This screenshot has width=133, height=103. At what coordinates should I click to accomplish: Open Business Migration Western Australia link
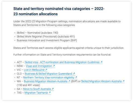point(47,81)
